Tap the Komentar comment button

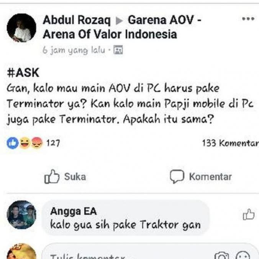pos(201,177)
